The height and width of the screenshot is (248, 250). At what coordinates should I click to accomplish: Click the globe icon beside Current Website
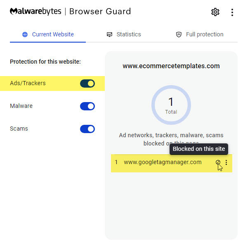click(25, 35)
